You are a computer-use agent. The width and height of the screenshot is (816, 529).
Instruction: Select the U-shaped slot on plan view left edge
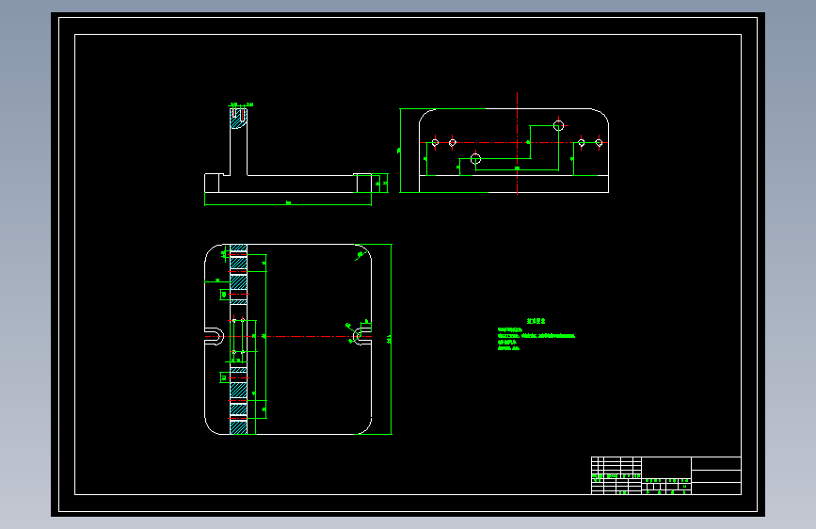[x=214, y=336]
